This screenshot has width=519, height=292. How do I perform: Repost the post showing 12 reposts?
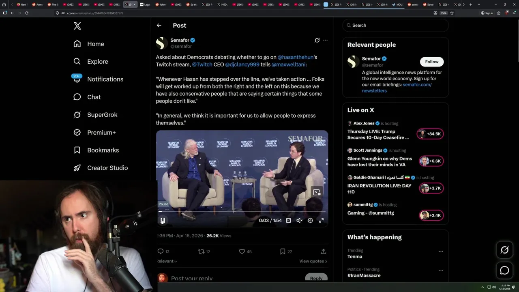[x=204, y=251]
